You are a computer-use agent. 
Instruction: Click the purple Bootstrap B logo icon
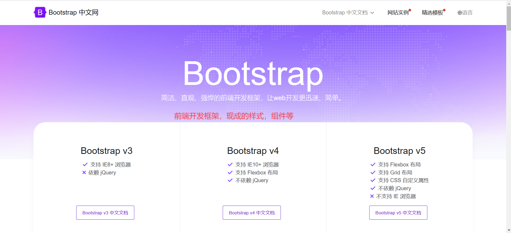pos(40,12)
